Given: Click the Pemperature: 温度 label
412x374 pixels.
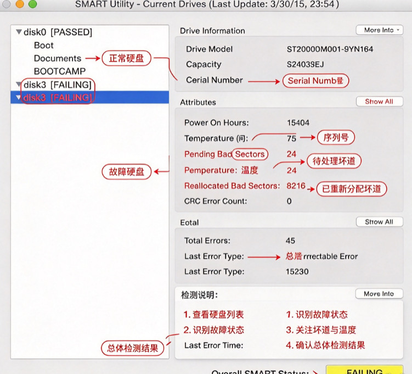Looking at the screenshot, I should point(221,170).
